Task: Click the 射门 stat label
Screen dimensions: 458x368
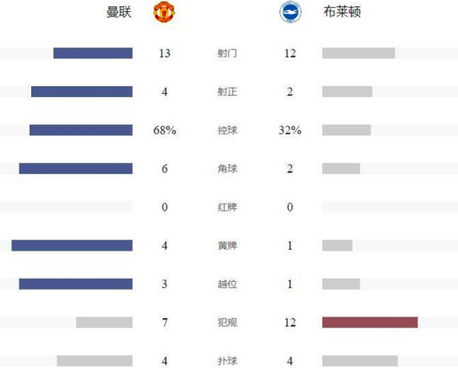Action: (x=227, y=53)
